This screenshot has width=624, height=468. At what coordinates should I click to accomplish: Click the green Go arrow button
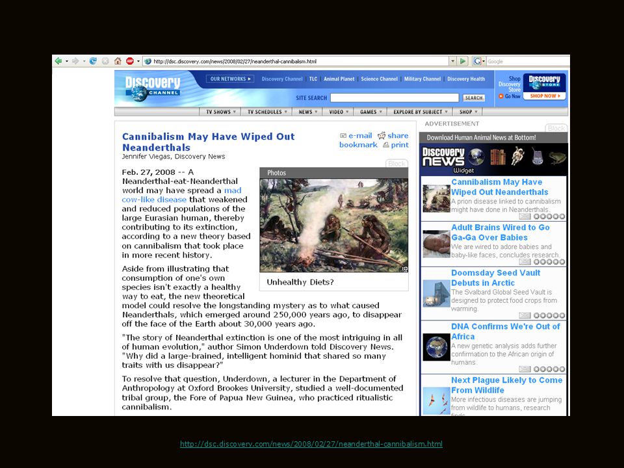pos(462,61)
